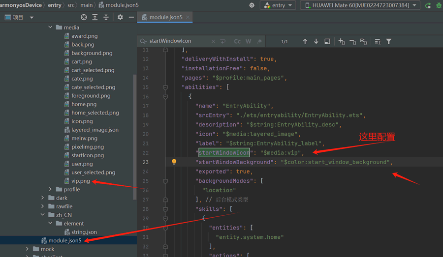Screen dimensions: 443x257
Task: Toggle Words (W) option in find bar
Action: [x=249, y=41]
